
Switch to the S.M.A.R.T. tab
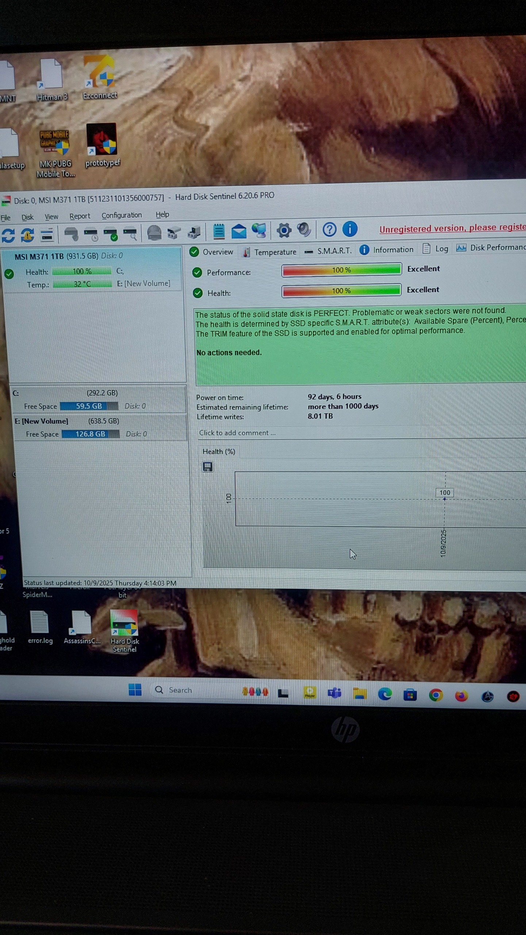coord(329,251)
